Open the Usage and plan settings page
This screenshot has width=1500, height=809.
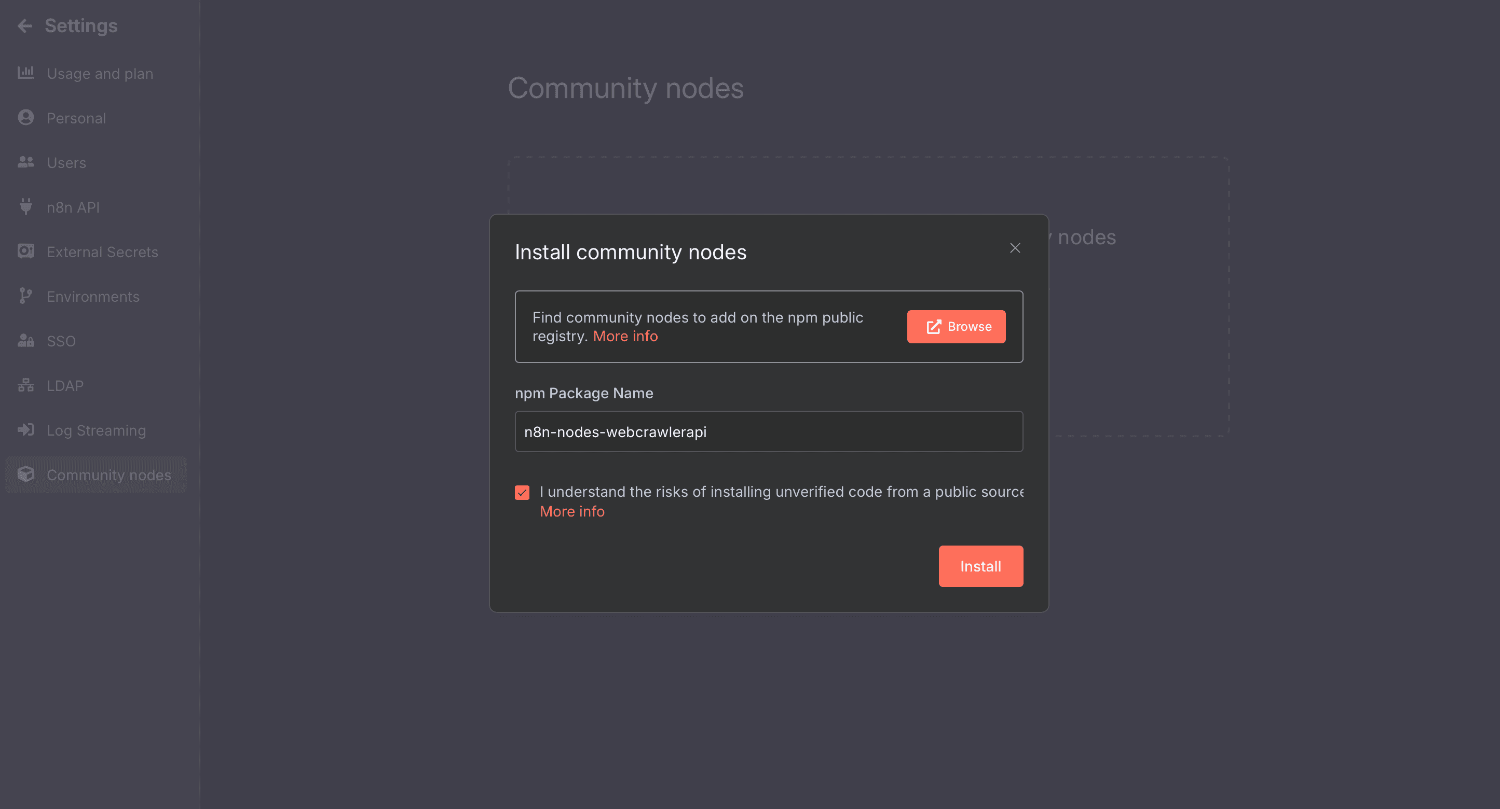[100, 74]
